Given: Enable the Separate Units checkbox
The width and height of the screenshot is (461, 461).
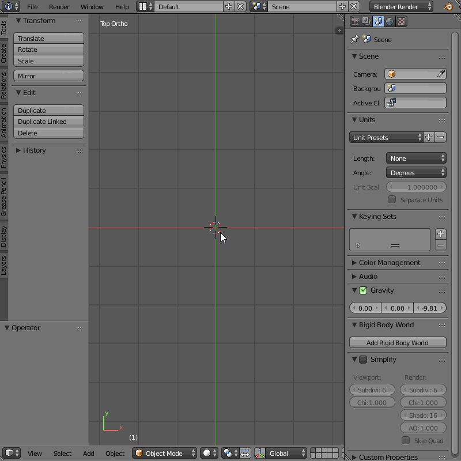Looking at the screenshot, I should point(392,200).
